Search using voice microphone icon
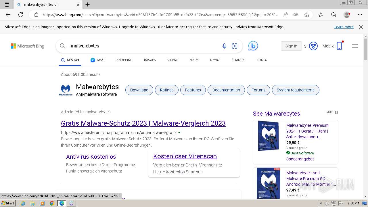 pos(224,46)
